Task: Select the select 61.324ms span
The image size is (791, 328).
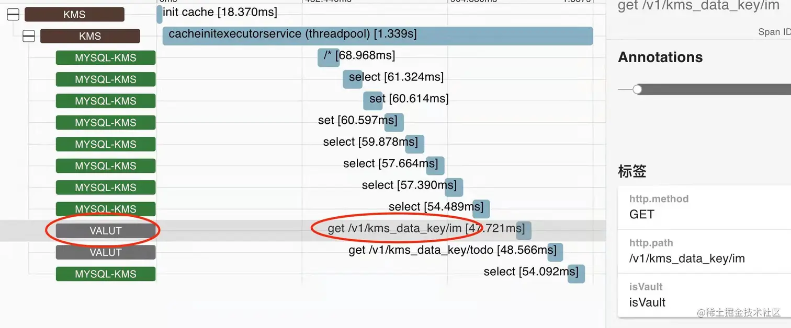Action: click(353, 79)
